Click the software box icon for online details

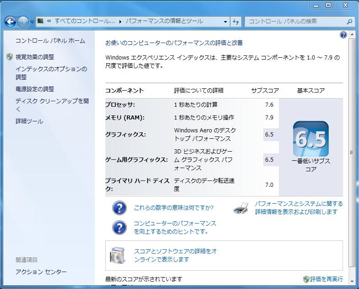pyautogui.click(x=118, y=256)
